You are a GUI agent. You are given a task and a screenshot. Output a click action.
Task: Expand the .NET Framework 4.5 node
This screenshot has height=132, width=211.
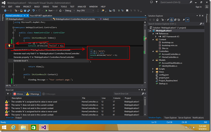[x=156, y=37]
